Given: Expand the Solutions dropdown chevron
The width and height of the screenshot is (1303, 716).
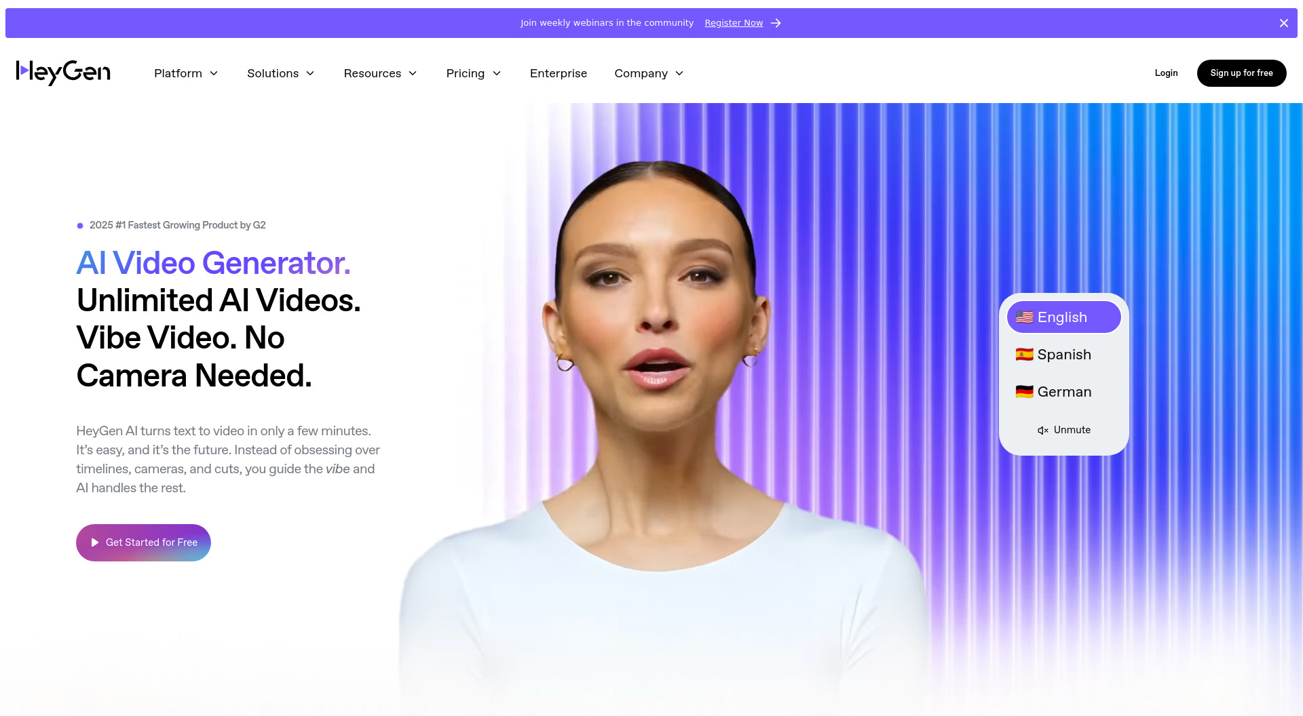Looking at the screenshot, I should click(310, 73).
